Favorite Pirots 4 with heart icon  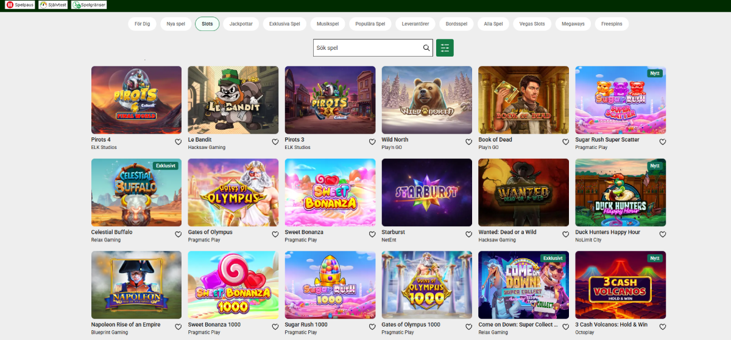[178, 142]
